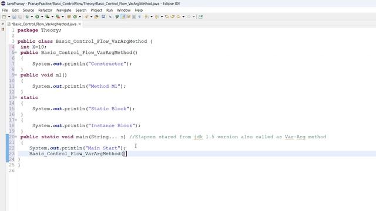Screen dimensions: 376x211
Task: Click the Debug bug icon
Action: 27,17
